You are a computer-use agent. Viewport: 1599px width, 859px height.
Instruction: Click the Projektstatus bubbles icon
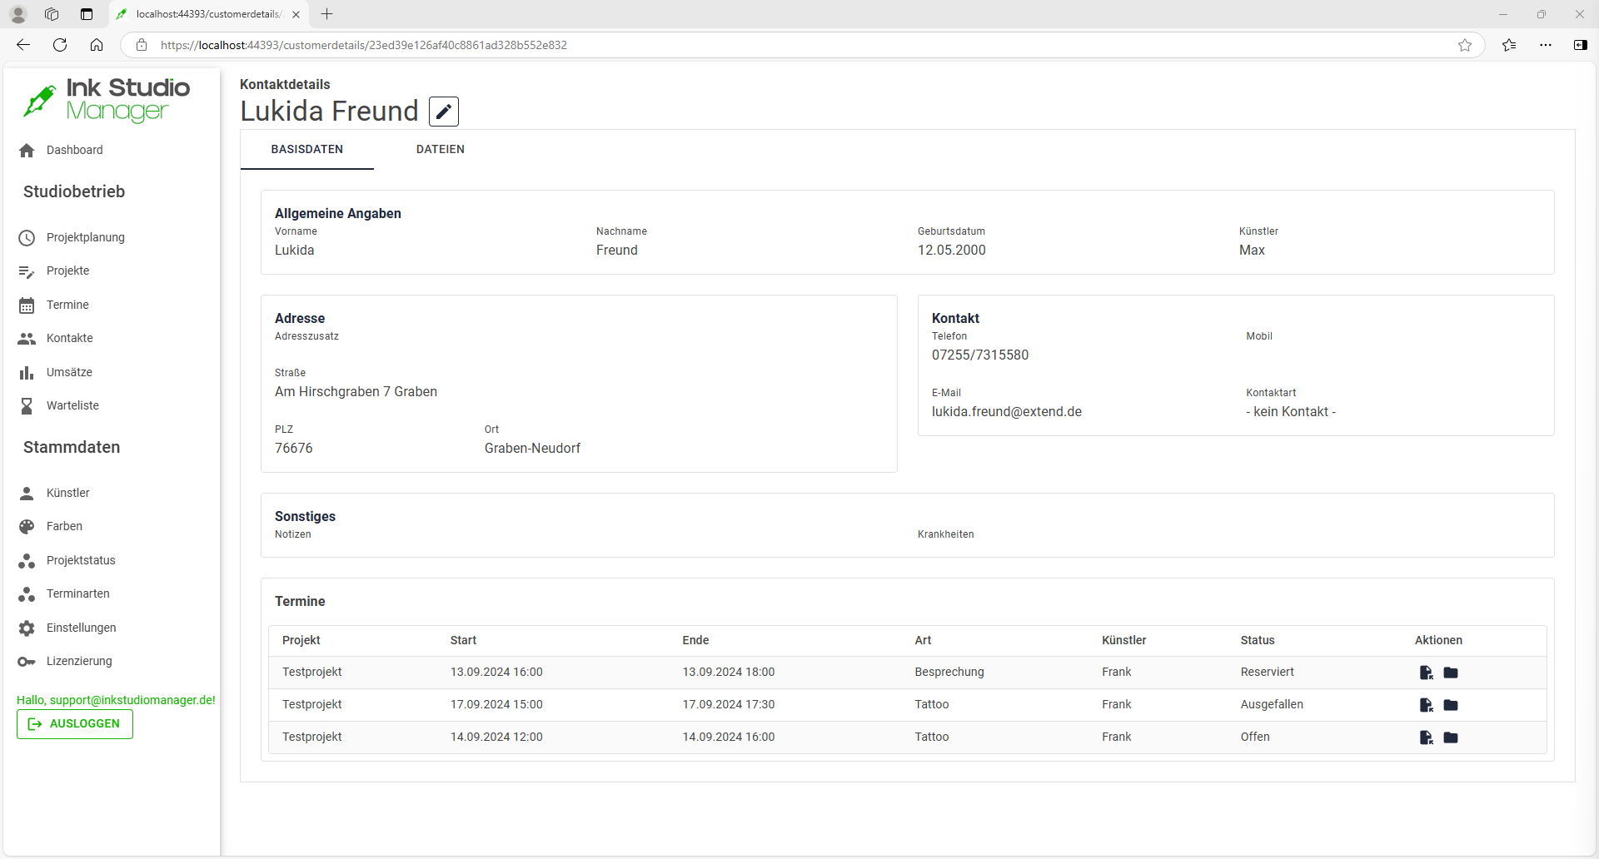[27, 561]
